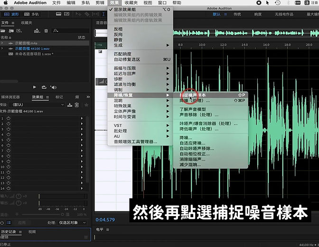319x247 pixels.
Task: Toggle power for effect slot 3
Action: [x=9, y=129]
